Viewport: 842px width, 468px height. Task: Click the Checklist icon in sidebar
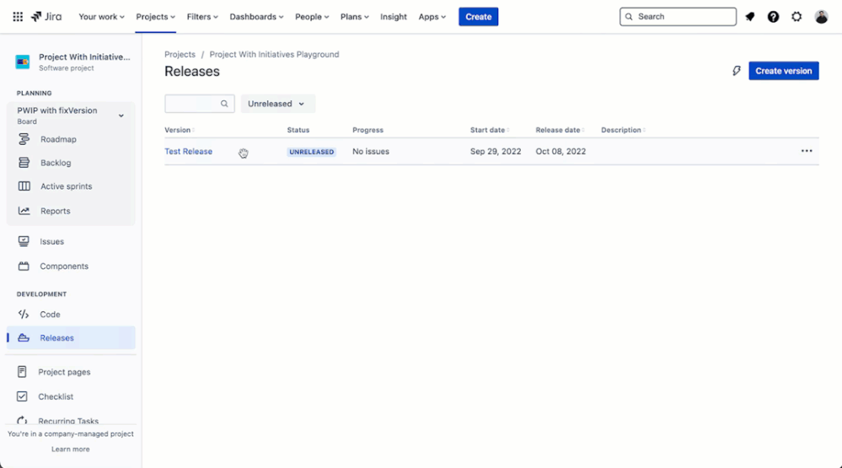click(x=22, y=396)
